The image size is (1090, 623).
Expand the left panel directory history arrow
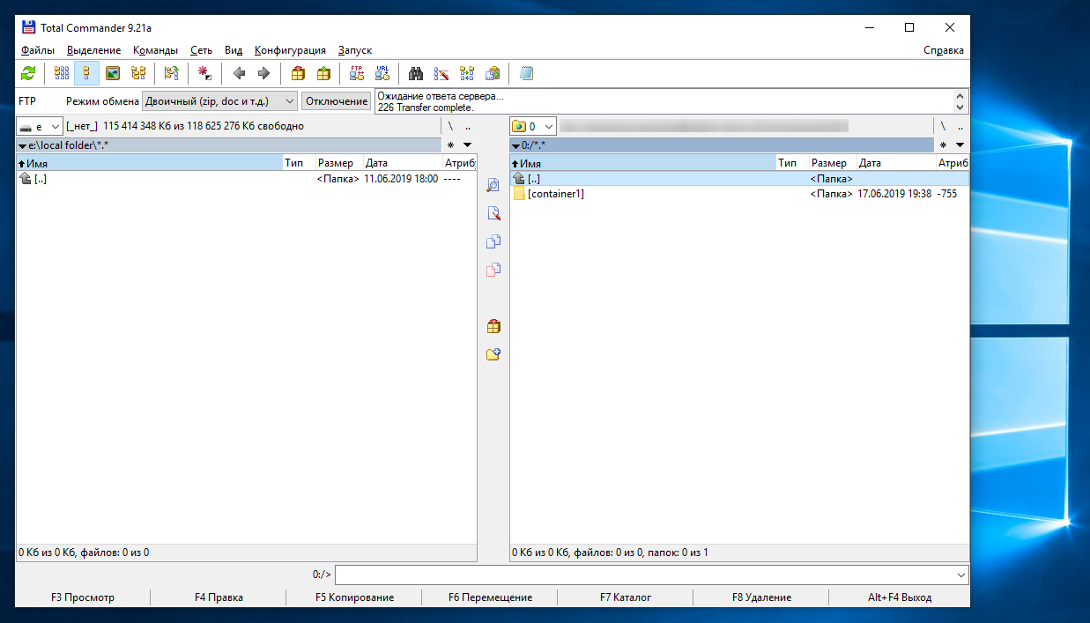click(x=467, y=145)
